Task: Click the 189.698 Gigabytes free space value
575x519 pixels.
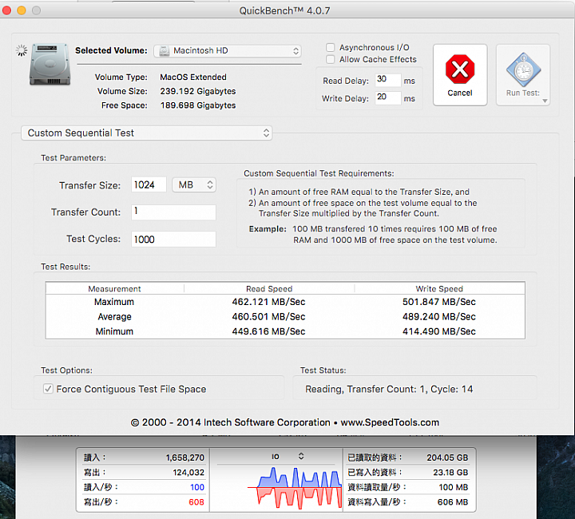Action: click(198, 105)
